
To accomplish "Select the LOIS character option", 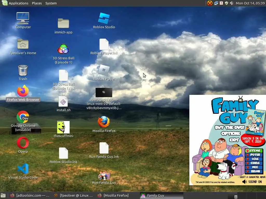I will [254, 159].
